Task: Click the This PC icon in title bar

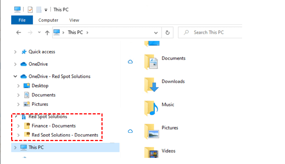Action: [x=17, y=9]
